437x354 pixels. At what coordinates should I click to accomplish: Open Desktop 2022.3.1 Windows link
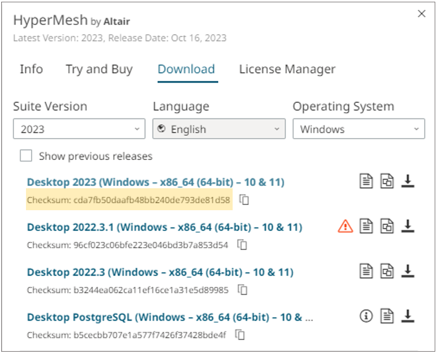point(165,227)
